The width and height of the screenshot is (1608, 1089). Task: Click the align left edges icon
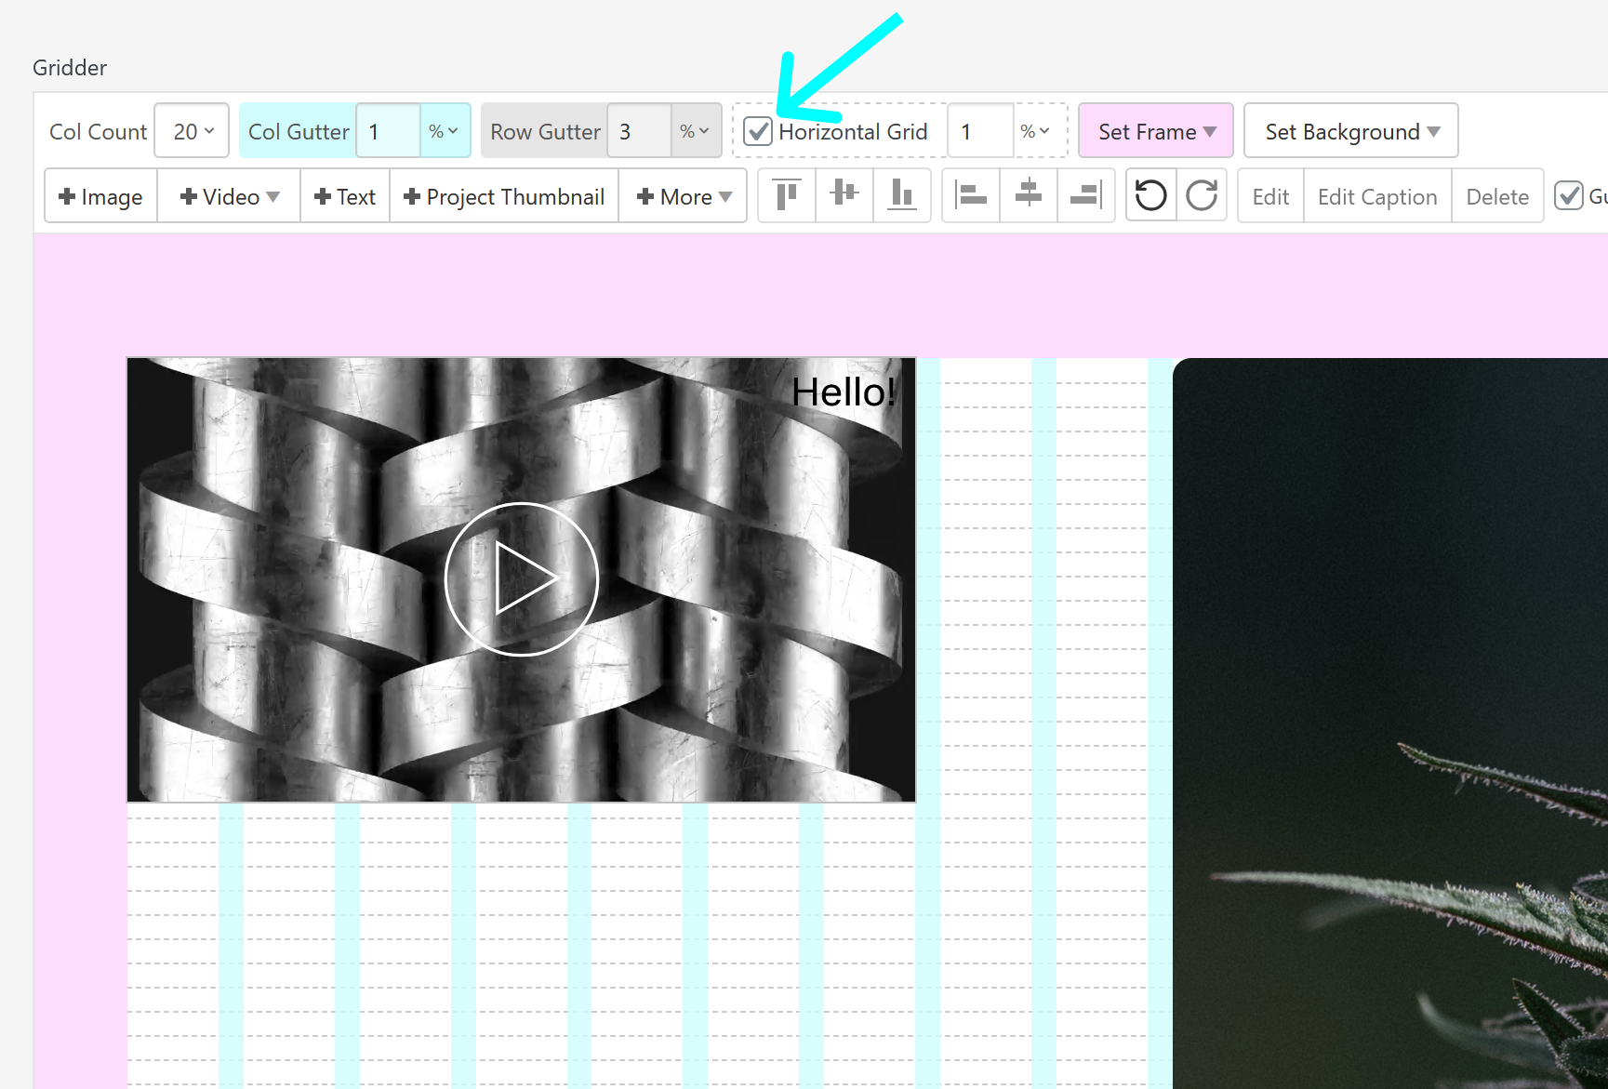971,195
